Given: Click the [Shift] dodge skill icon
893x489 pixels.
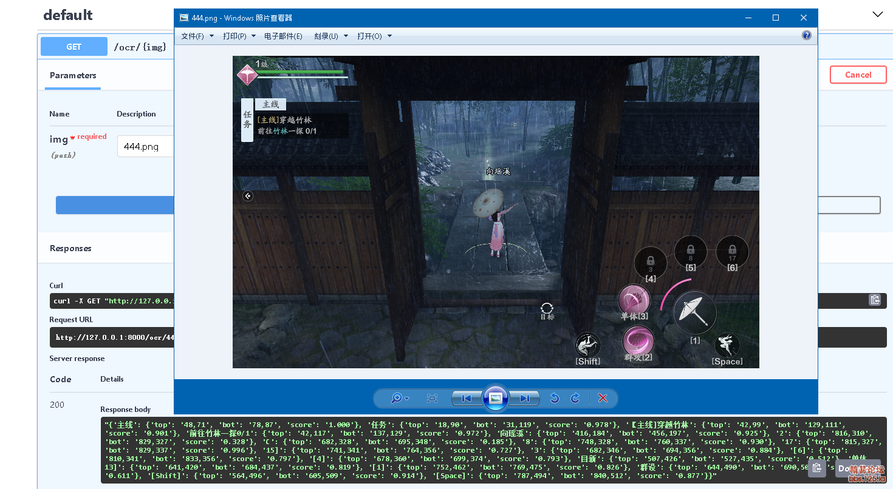Looking at the screenshot, I should coord(587,346).
